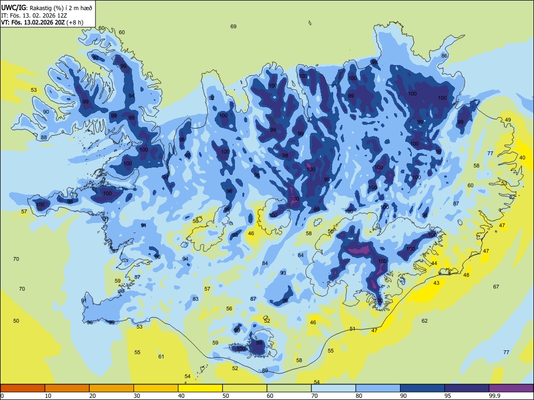Click the legend tick label '99.9'
This screenshot has height=400, width=534.
point(494,396)
